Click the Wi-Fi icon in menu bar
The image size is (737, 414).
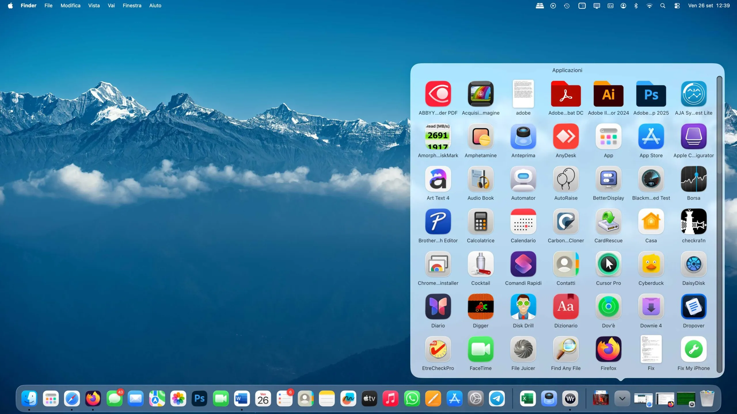(x=649, y=5)
